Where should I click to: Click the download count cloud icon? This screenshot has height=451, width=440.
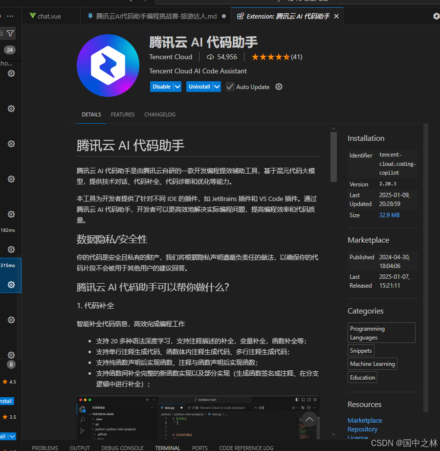pos(210,57)
